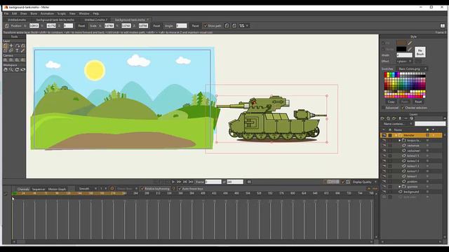449x252 pixels.
Task: Click the onion skin icon in timeline
Action: [112, 188]
